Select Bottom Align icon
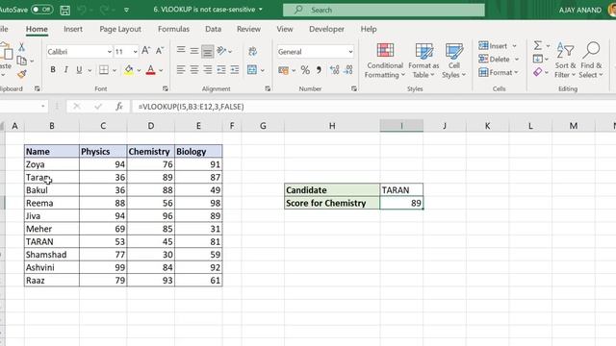The image size is (616, 346). [x=208, y=51]
